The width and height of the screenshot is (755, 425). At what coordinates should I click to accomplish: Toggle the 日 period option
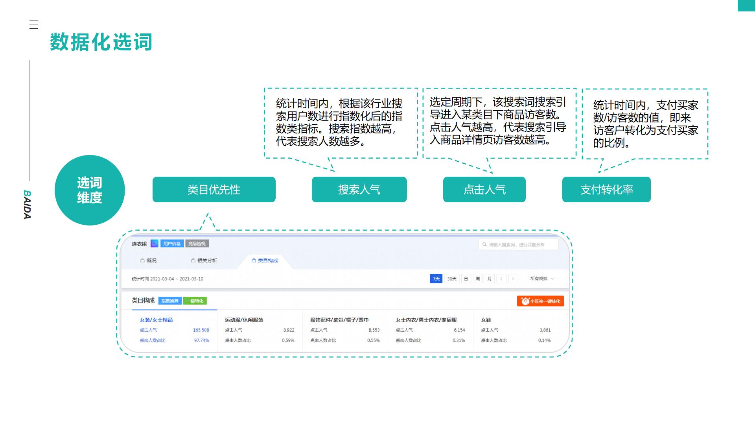pos(466,279)
